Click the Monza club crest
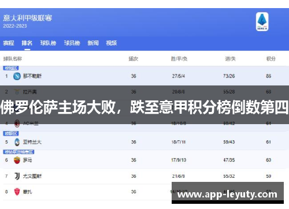 (17, 192)
